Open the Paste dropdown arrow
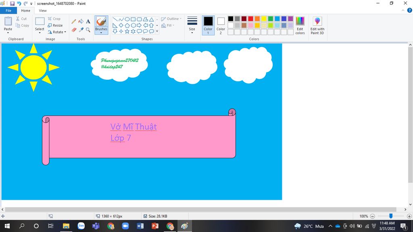The height and width of the screenshot is (232, 413). click(x=8, y=33)
